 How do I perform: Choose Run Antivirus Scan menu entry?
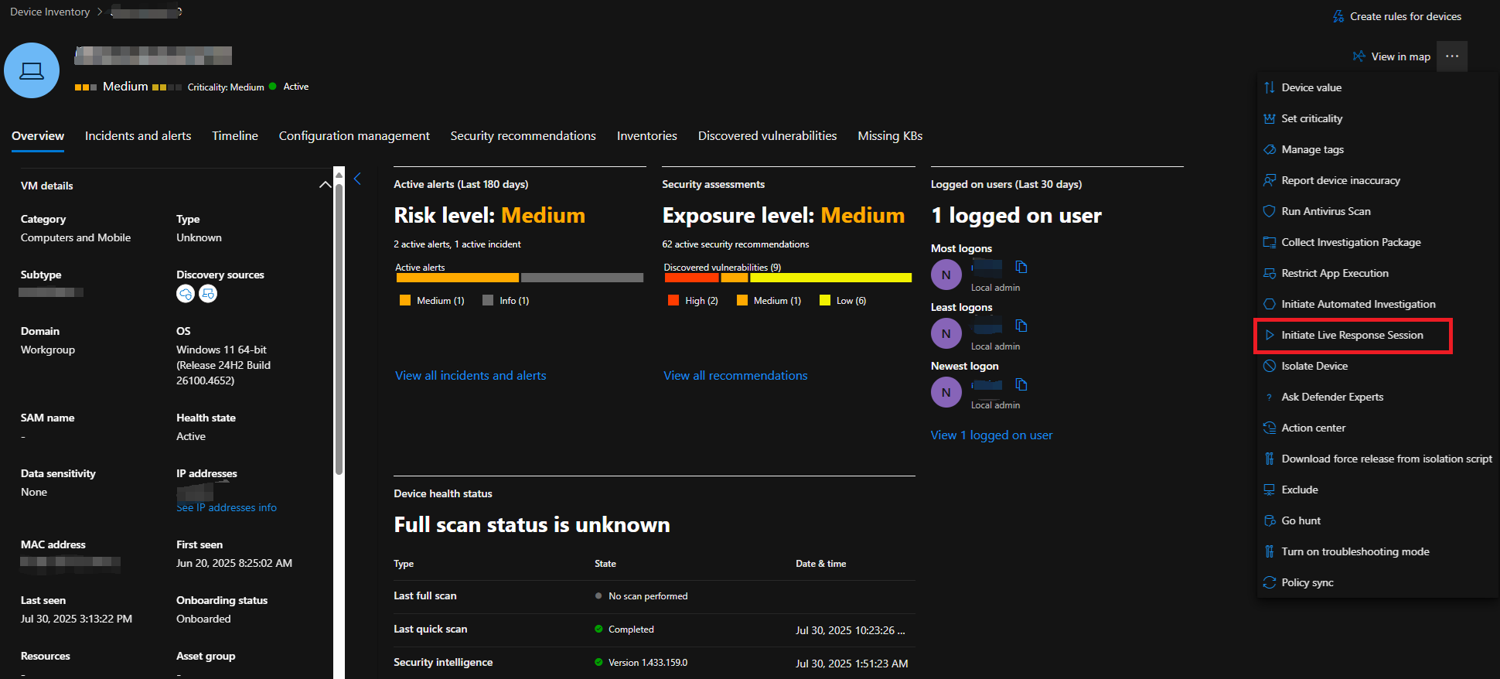pyautogui.click(x=1376, y=211)
